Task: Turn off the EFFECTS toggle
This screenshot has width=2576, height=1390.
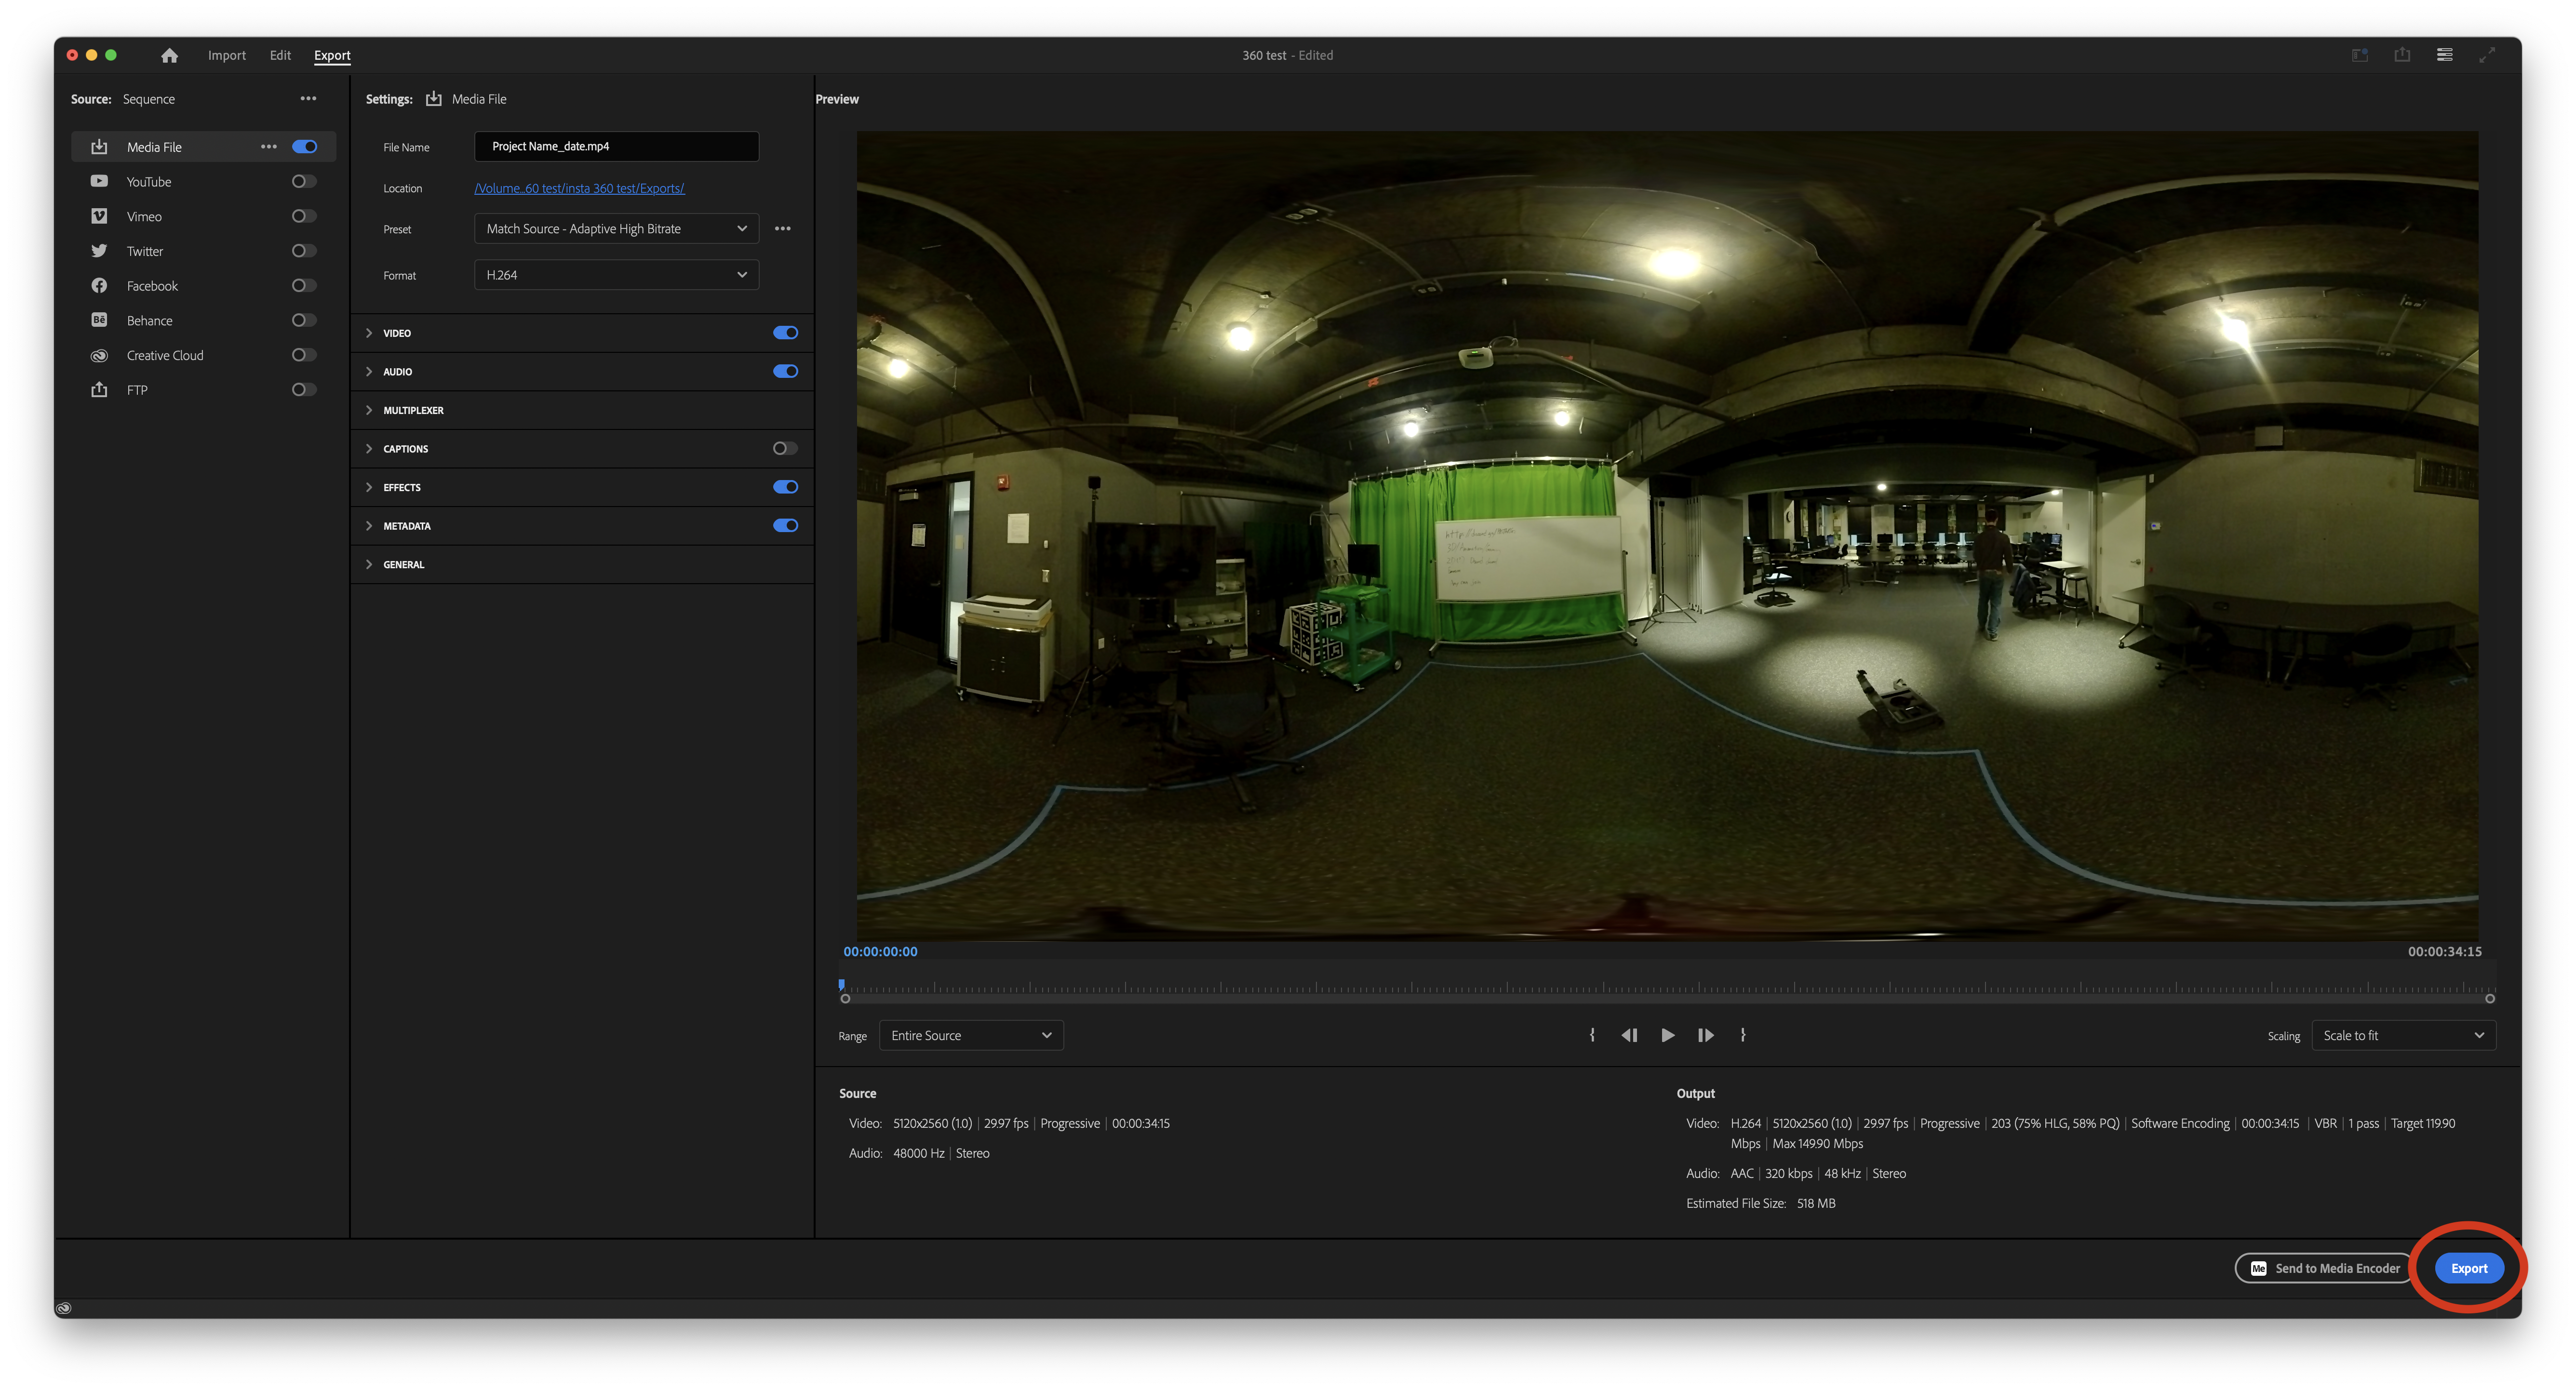Action: 786,487
